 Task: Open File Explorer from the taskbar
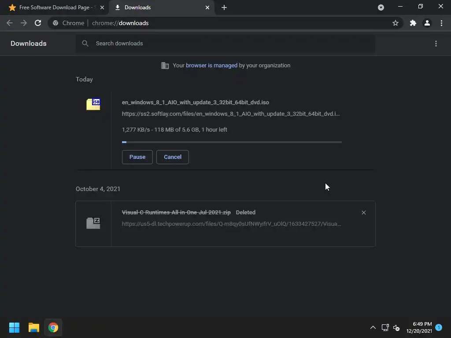pos(33,327)
